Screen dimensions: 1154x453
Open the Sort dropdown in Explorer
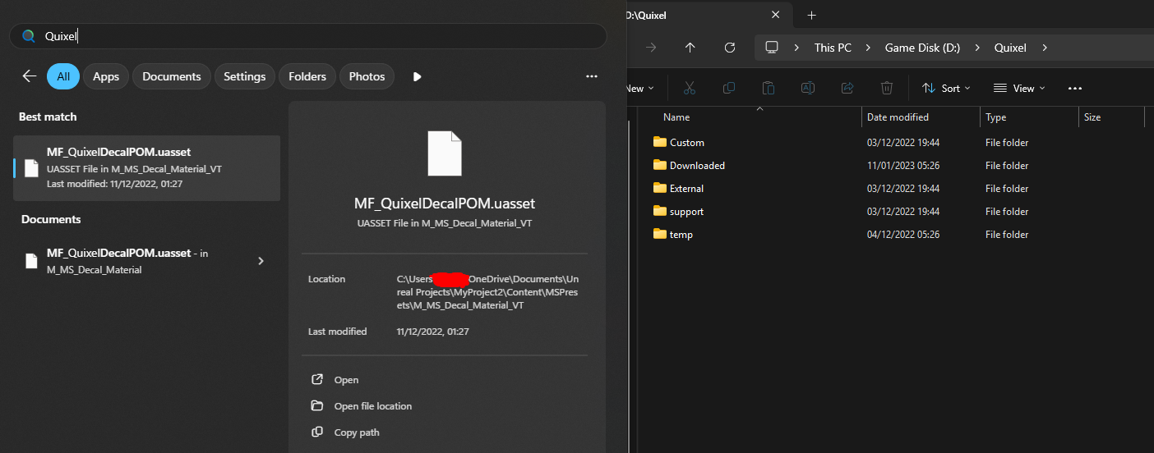(x=946, y=88)
